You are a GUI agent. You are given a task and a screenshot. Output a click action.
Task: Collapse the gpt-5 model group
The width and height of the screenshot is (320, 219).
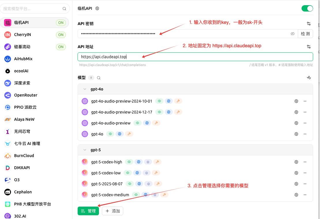[85, 150]
